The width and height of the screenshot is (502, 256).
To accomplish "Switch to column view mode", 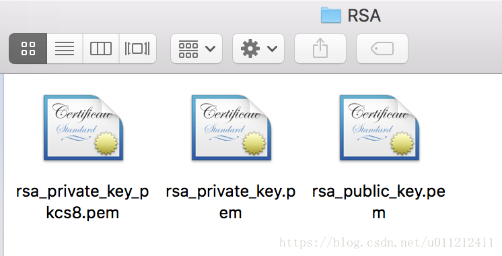I will tap(101, 49).
